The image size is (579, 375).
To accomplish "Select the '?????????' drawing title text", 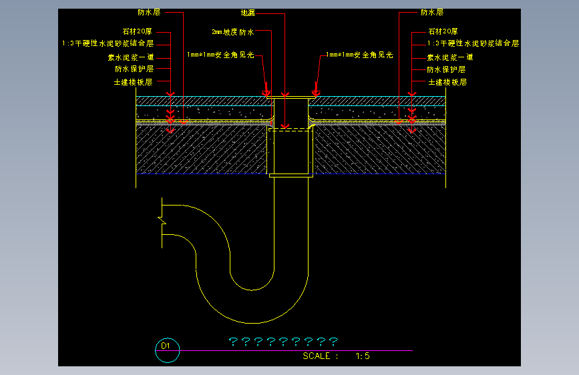I will pos(284,342).
